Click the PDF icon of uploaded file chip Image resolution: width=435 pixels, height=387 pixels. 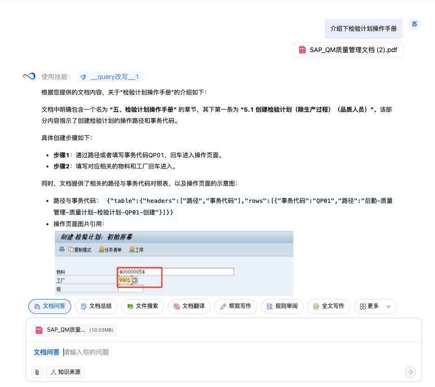click(39, 330)
